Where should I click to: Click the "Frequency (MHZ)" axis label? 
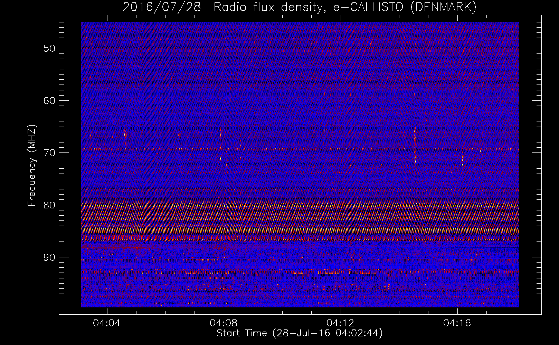32,166
